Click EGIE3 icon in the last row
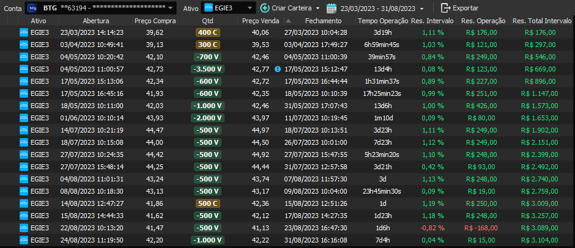The image size is (575, 248). (x=24, y=240)
